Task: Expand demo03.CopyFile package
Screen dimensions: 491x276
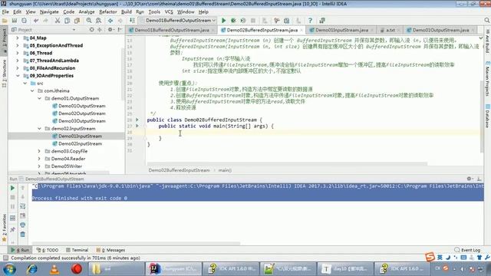Action: pyautogui.click(x=39, y=151)
